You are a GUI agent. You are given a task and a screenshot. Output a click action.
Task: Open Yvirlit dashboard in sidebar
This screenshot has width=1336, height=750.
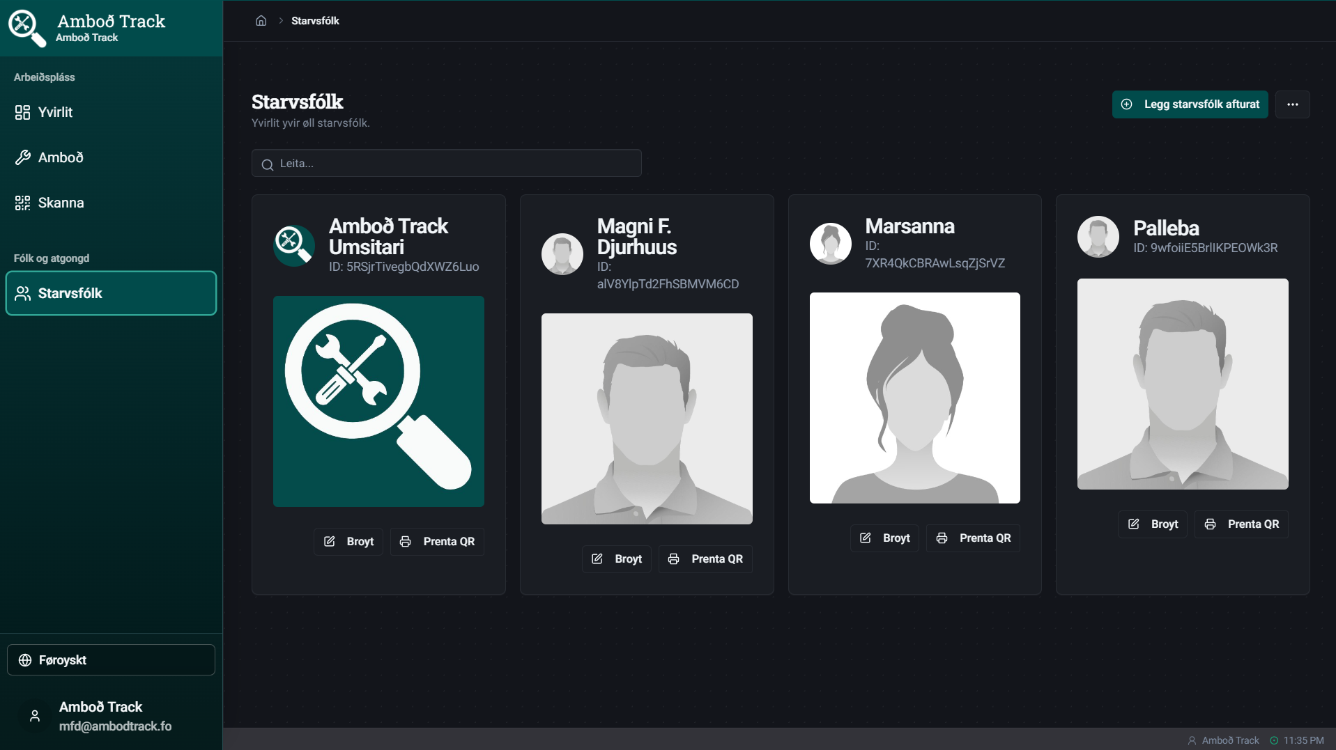(x=111, y=112)
